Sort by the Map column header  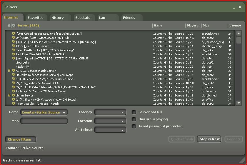coord(215,26)
